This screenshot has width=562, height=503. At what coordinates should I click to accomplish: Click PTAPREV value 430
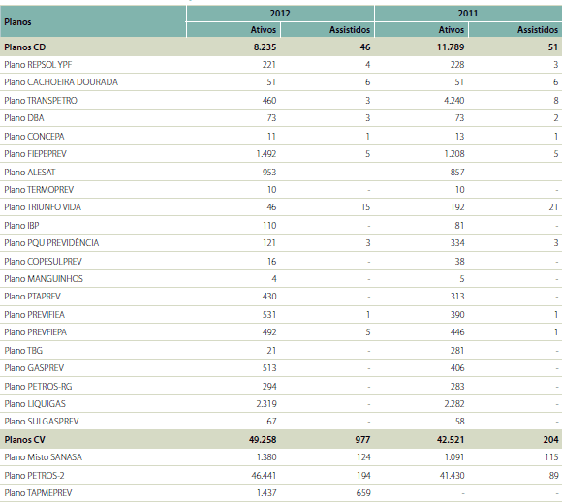point(269,297)
